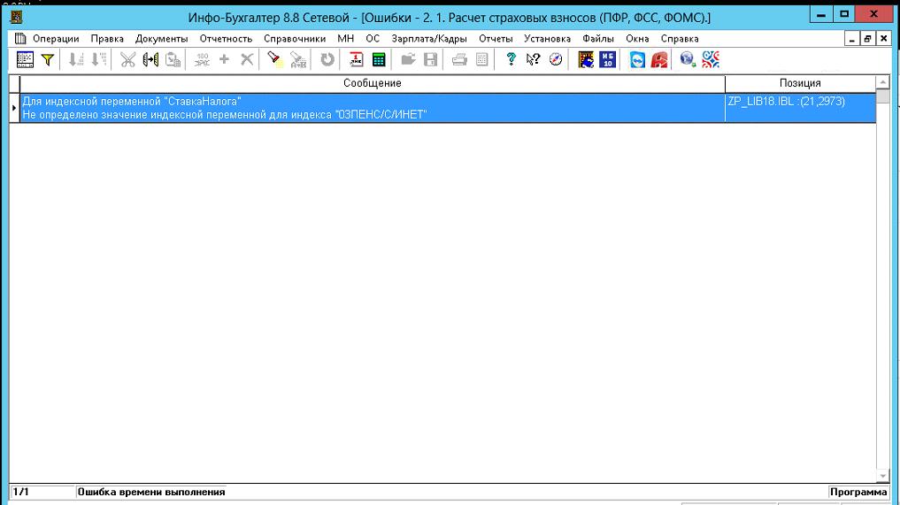Image resolution: width=900 pixels, height=505 pixels.
Task: Click the print preview sheet icon
Action: [482, 59]
